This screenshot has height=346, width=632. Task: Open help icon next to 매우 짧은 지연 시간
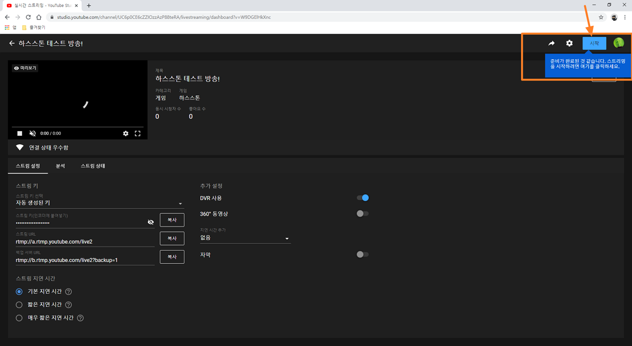(x=80, y=318)
